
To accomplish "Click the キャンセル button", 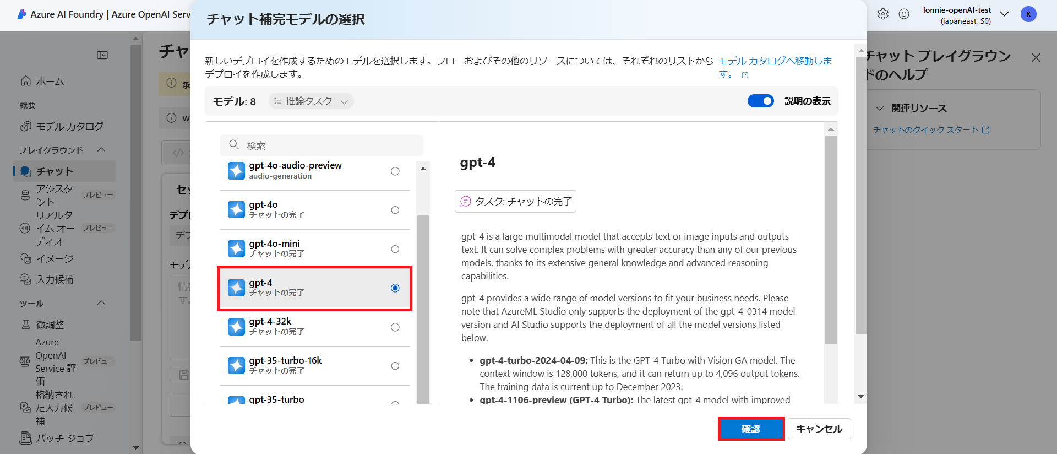I will click(819, 429).
